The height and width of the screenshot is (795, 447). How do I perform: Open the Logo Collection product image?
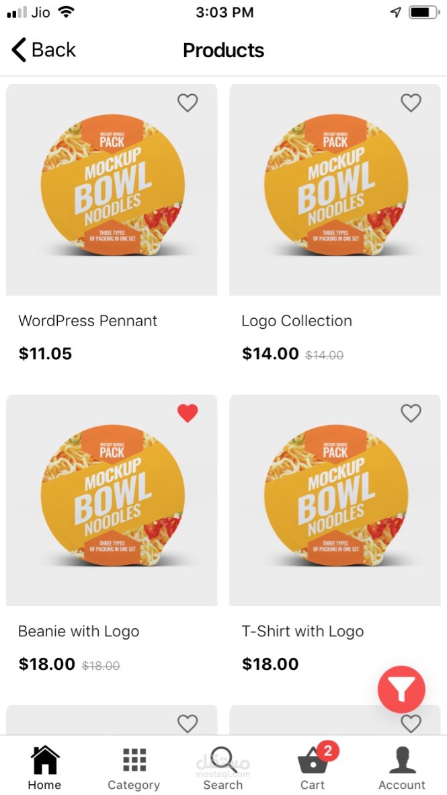pos(335,190)
